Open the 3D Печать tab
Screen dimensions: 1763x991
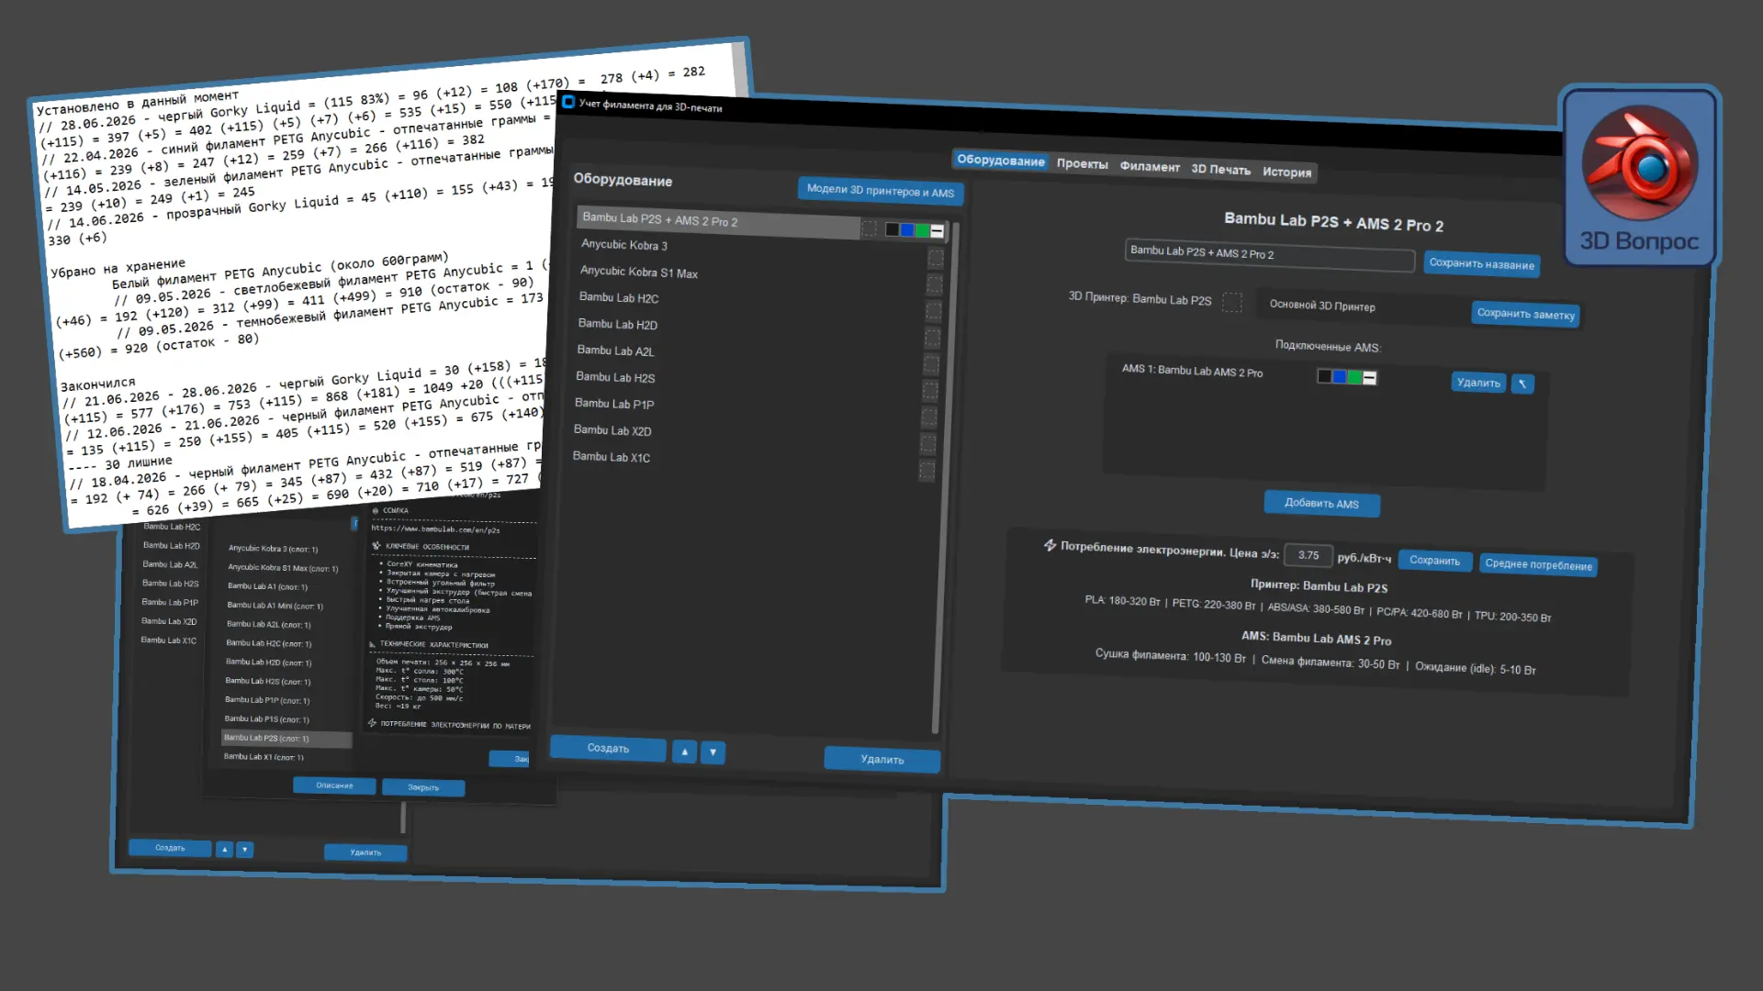click(x=1220, y=169)
